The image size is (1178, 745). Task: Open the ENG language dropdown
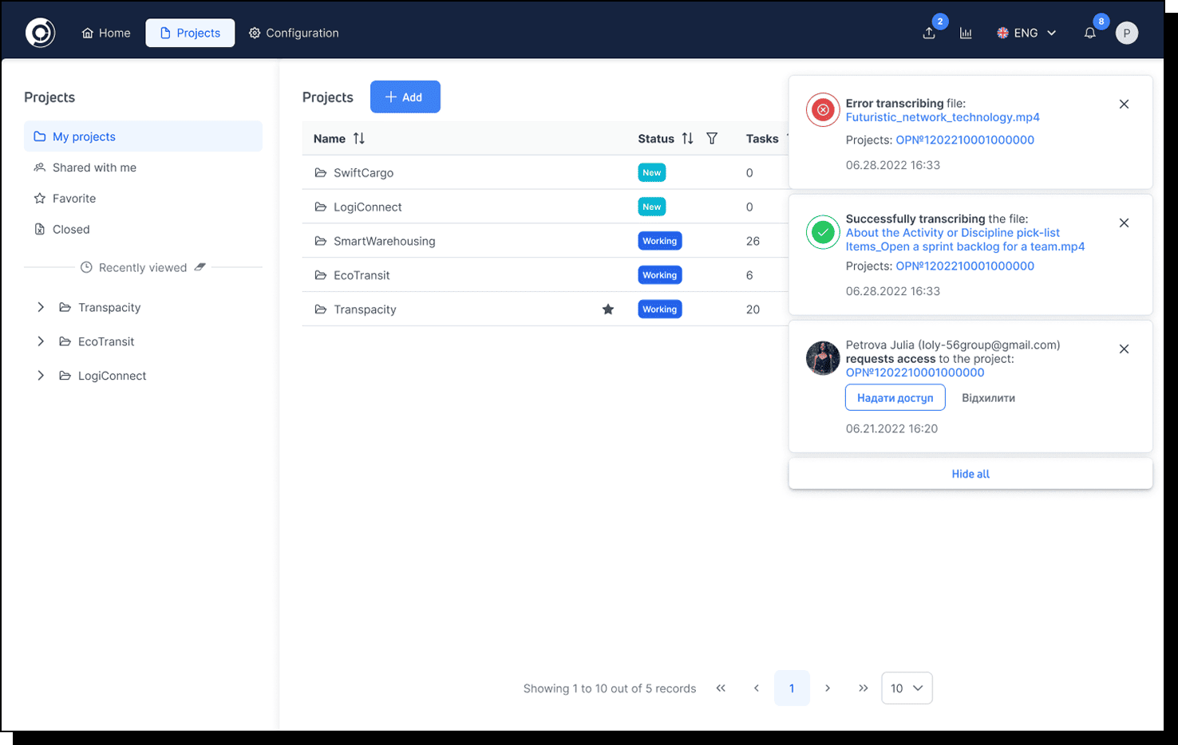click(1026, 33)
